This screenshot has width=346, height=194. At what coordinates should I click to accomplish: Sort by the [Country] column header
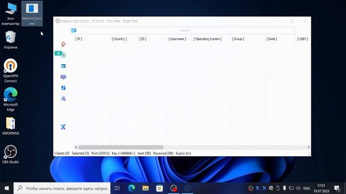[x=119, y=39]
